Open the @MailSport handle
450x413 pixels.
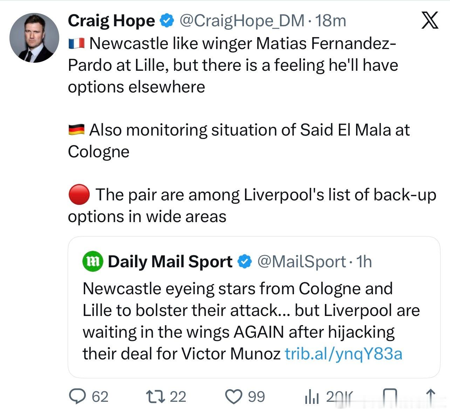pos(302,262)
